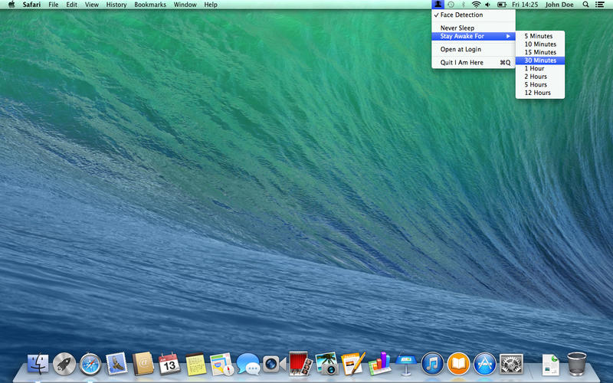The height and width of the screenshot is (383, 613).
Task: Open the Trash in the Dock
Action: [576, 363]
